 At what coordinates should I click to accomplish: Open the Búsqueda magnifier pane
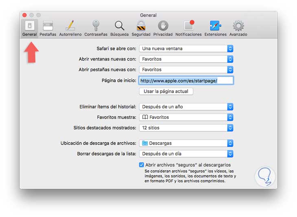119,28
